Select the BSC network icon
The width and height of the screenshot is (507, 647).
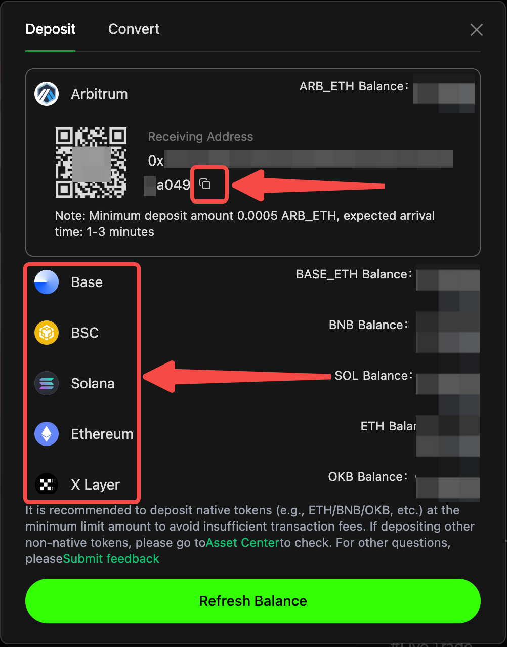[x=47, y=333]
